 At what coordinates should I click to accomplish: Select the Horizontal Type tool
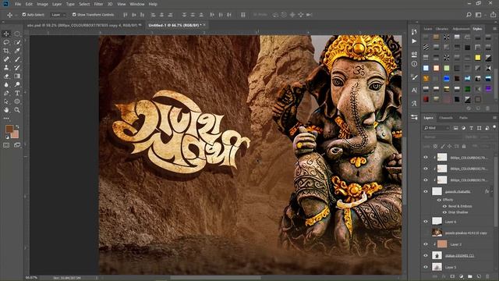[x=17, y=93]
